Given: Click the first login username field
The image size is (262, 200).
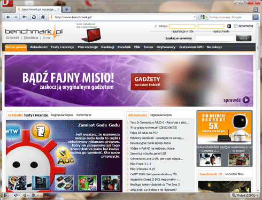Looking at the screenshot, I should click(182, 26).
